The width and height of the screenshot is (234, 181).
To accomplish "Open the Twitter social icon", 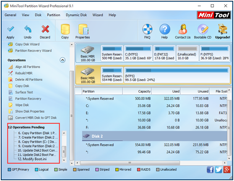I will point(218,170).
